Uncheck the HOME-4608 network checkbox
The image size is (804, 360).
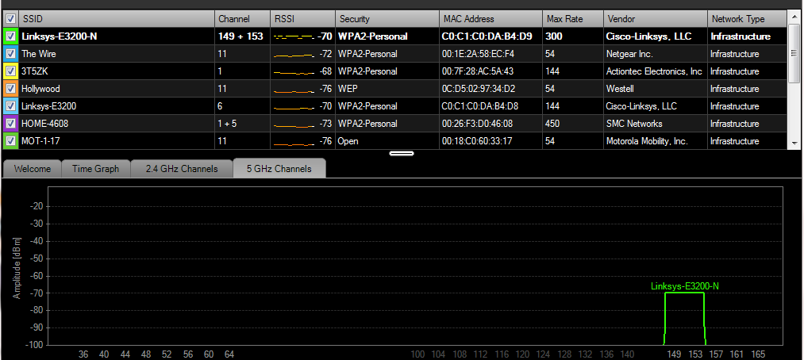pyautogui.click(x=10, y=124)
